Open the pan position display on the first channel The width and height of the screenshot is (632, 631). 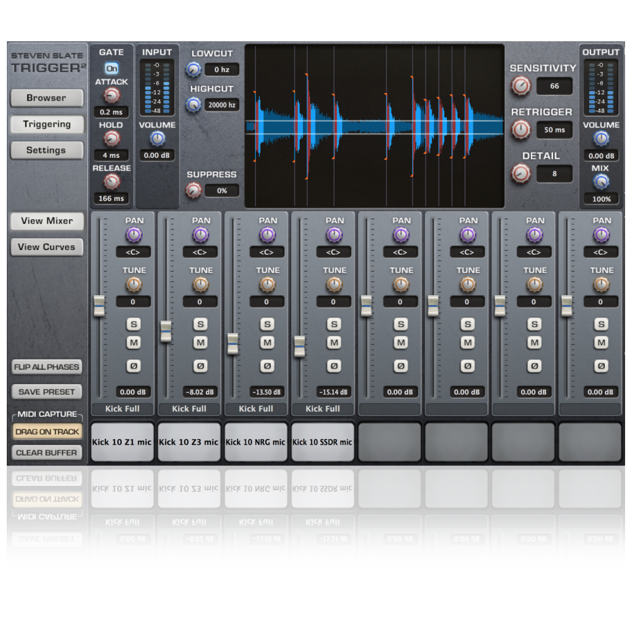coord(133,251)
